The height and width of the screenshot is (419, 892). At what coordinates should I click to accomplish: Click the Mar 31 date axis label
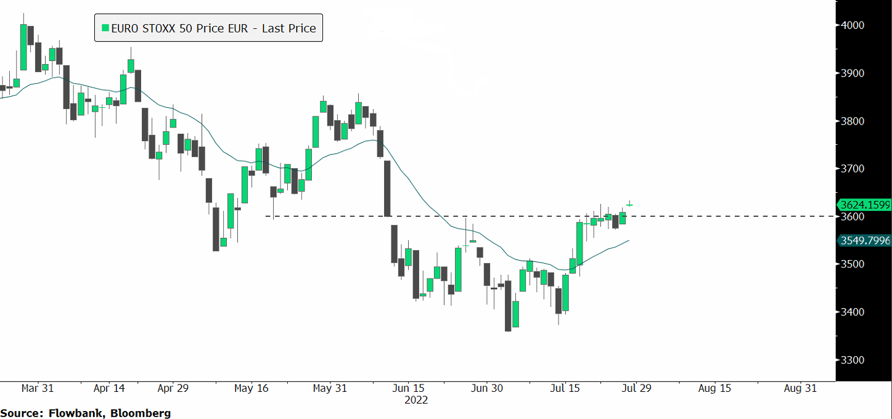click(38, 388)
